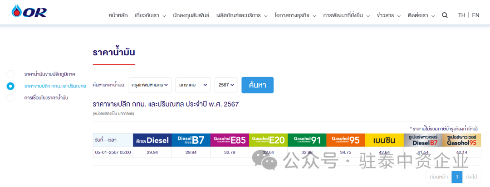The image size is (490, 187).
Task: Expand the ข่าวสาร menu
Action: point(389,15)
